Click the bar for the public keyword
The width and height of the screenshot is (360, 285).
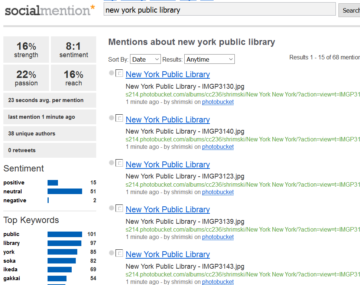pyautogui.click(x=65, y=234)
